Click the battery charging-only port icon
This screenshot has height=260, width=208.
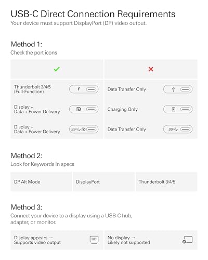[178, 109]
